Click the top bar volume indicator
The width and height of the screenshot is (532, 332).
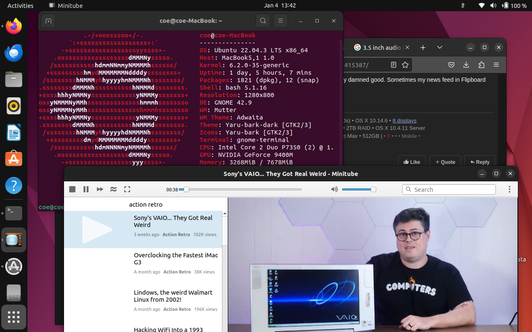tap(493, 5)
